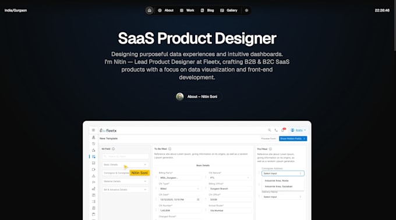Click the New Template page title
This screenshot has height=220, width=396.
[x=108, y=139]
